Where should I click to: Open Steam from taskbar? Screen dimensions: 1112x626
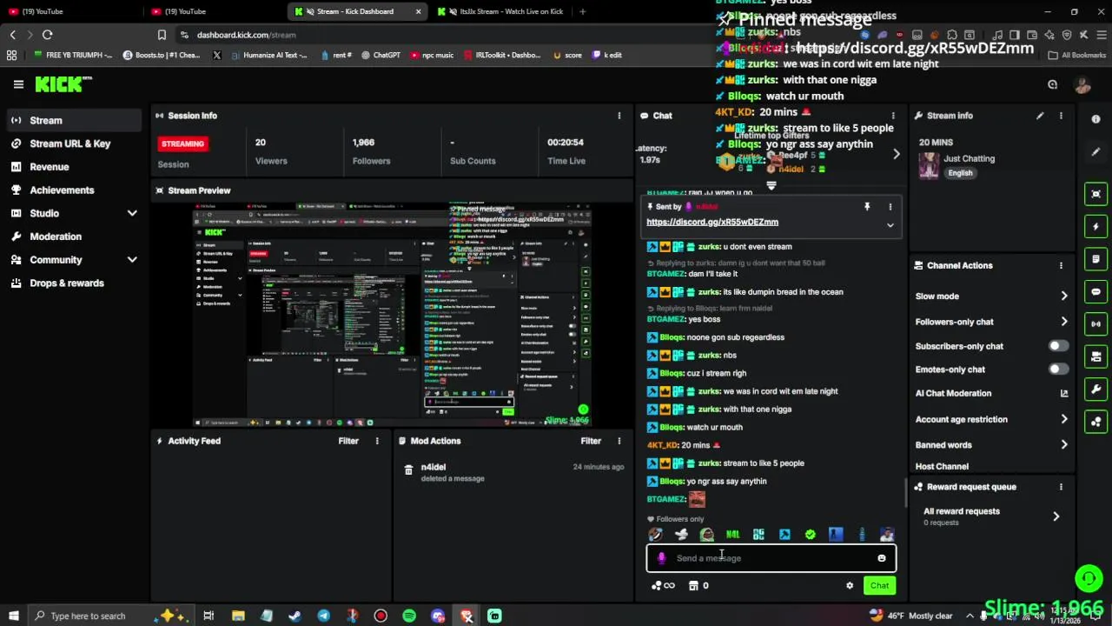point(295,616)
